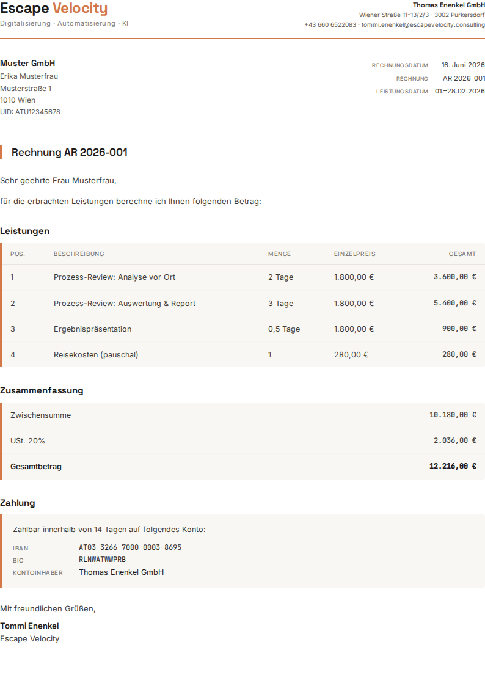
Task: Click section heading 'Zusammenfassung'
Action: point(42,390)
